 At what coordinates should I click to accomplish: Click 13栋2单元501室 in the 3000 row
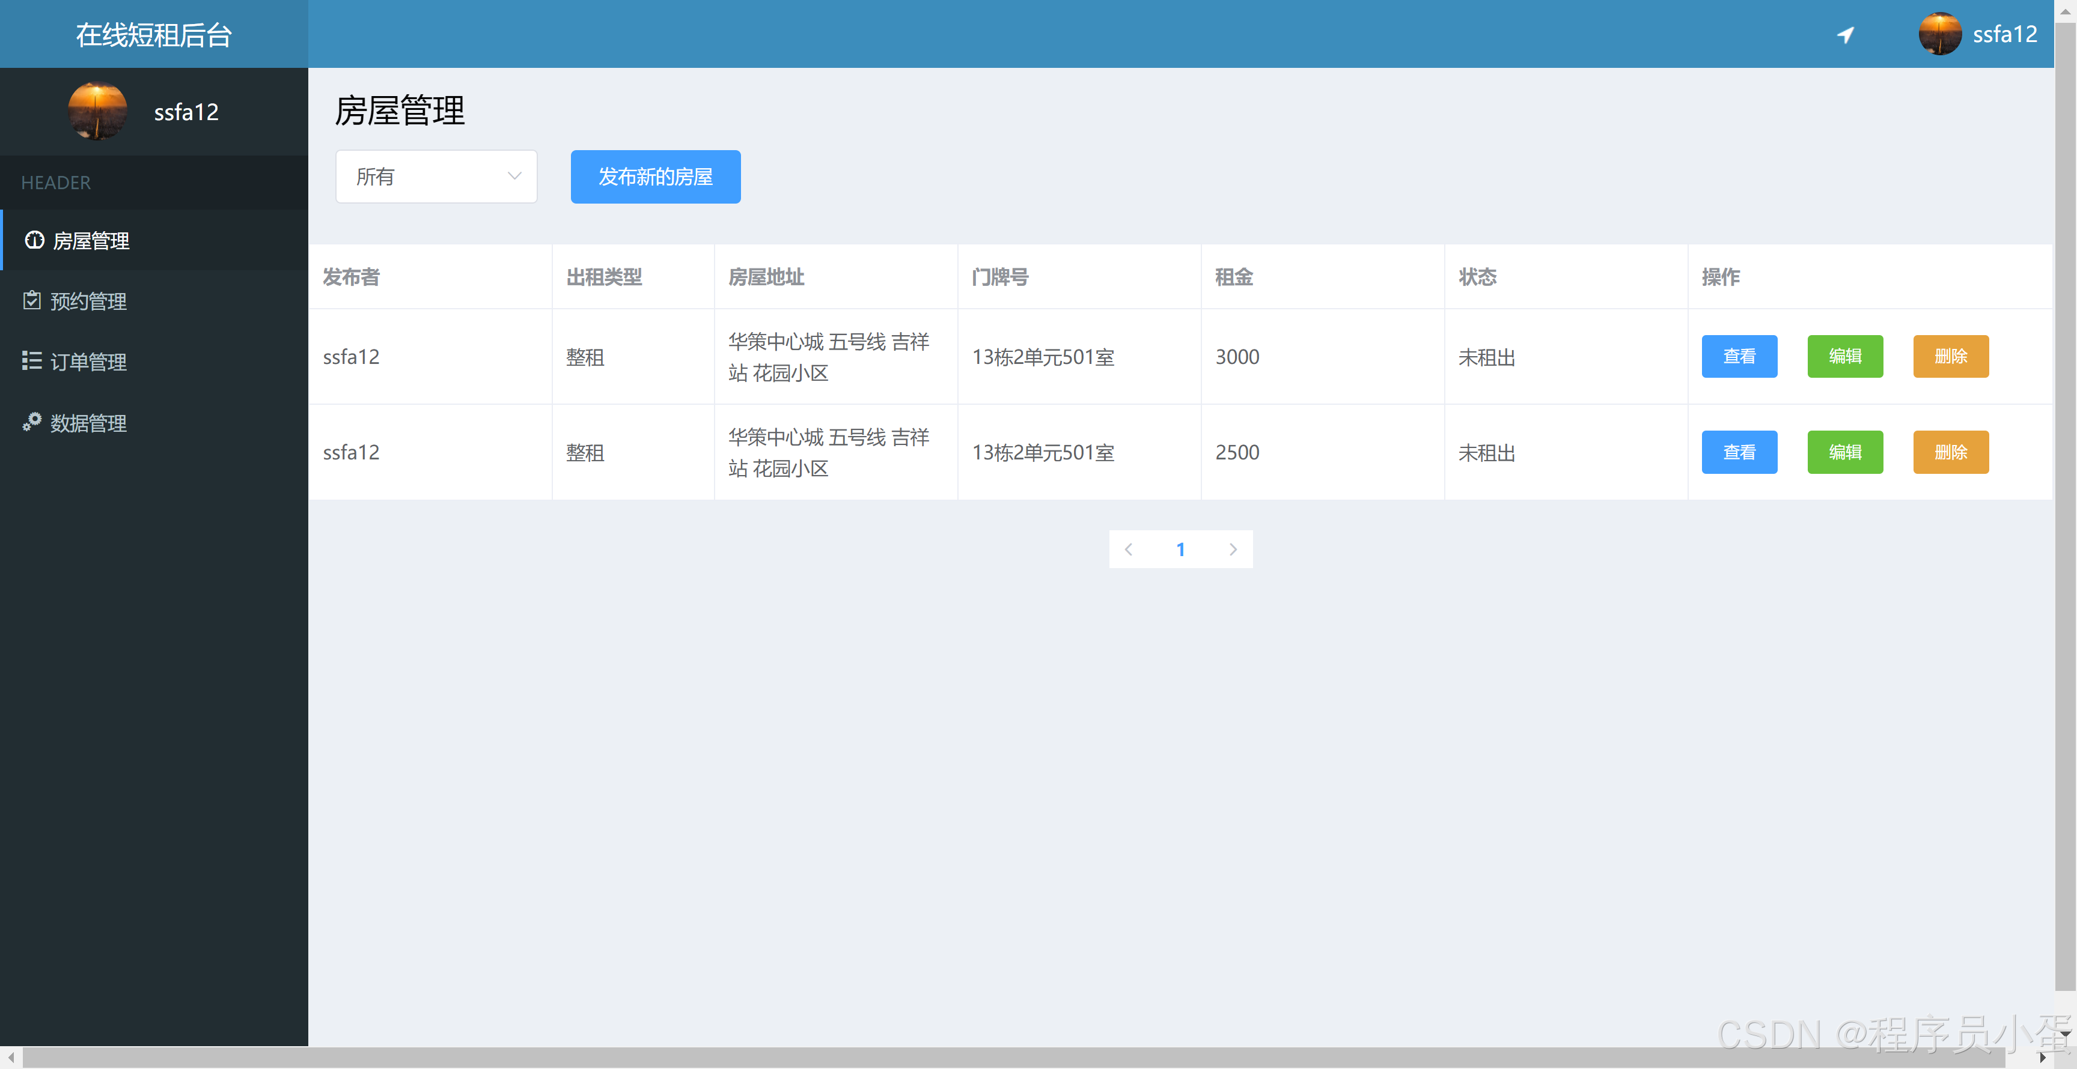pyautogui.click(x=1043, y=357)
